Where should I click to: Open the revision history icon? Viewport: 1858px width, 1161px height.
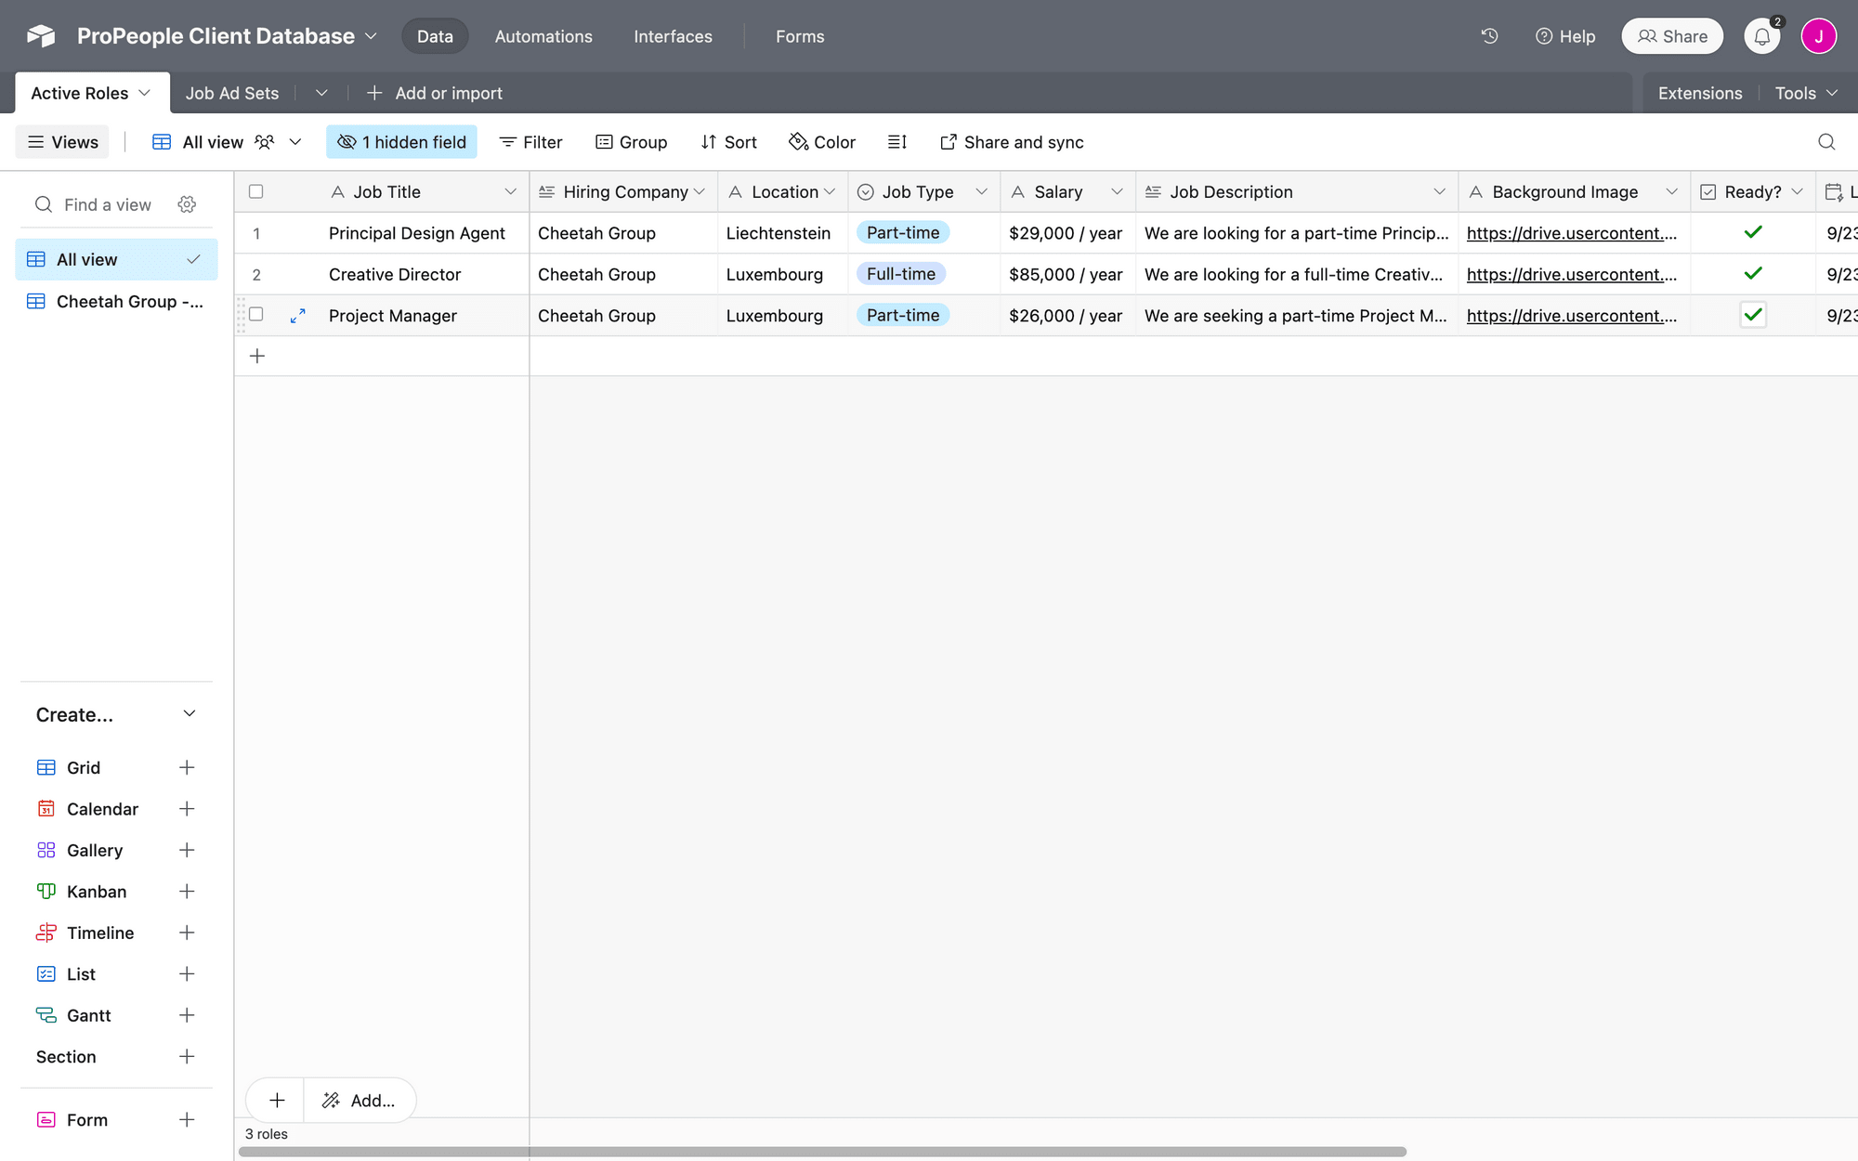pos(1489,35)
